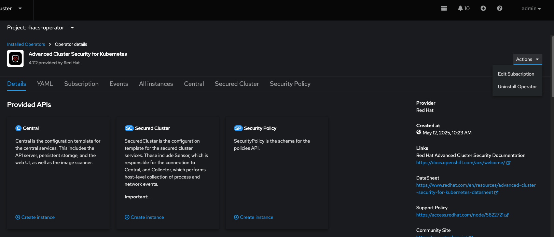Image resolution: width=554 pixels, height=237 pixels.
Task: Click the Advanced Cluster Security operator logo
Action: click(x=15, y=58)
